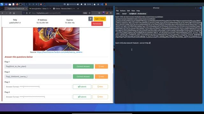Show the hint for Flag 1
The height and width of the screenshot is (114, 204).
(x=101, y=66)
